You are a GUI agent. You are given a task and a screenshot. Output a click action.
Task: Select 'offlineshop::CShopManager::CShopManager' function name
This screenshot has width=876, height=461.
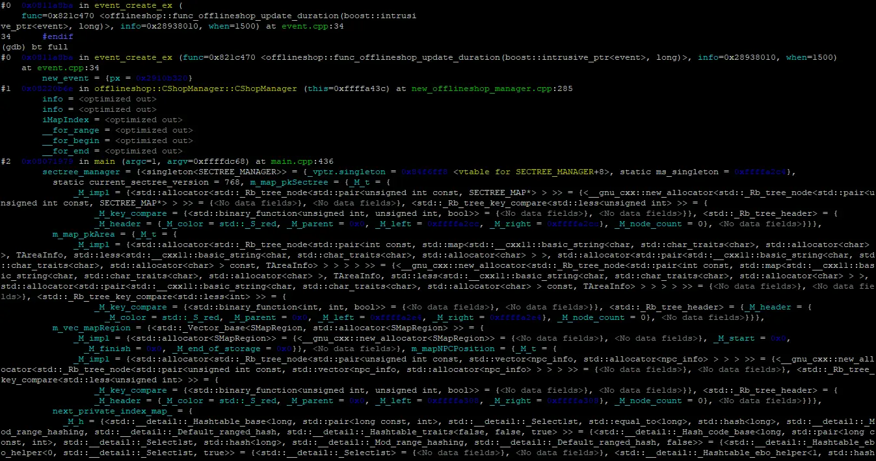pos(195,88)
